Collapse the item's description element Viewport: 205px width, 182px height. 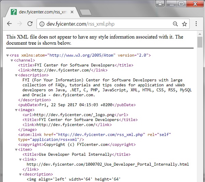click(x=20, y=175)
